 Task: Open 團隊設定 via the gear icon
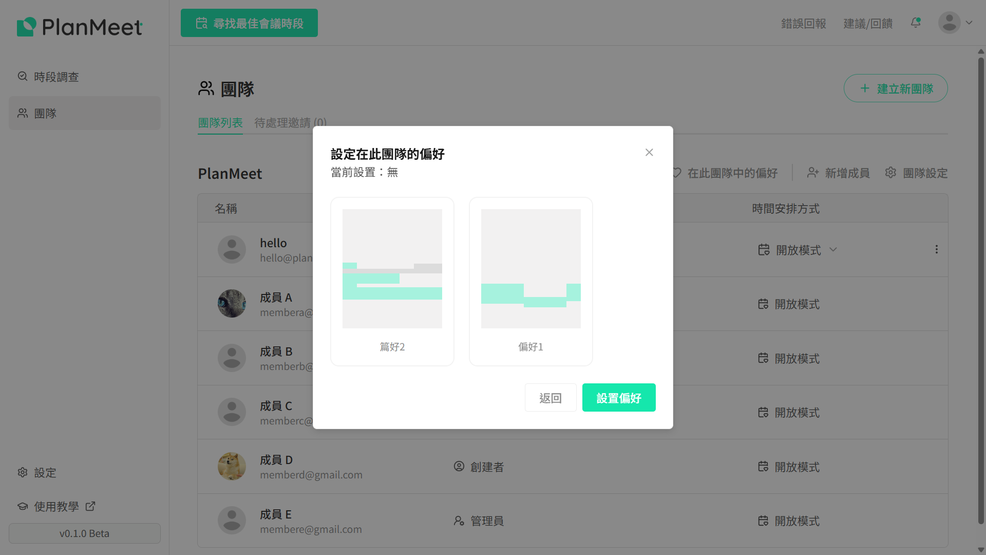tap(890, 173)
